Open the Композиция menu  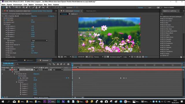point(18,5)
